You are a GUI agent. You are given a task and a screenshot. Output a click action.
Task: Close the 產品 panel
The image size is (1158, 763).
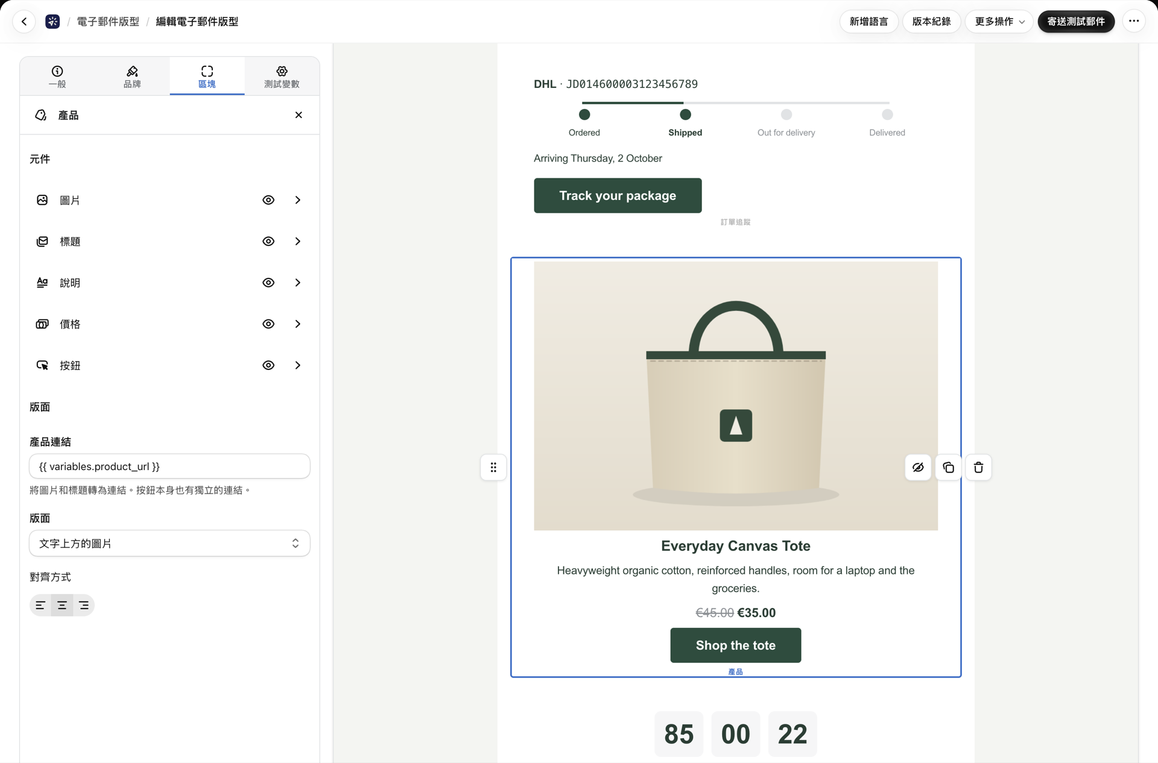299,115
